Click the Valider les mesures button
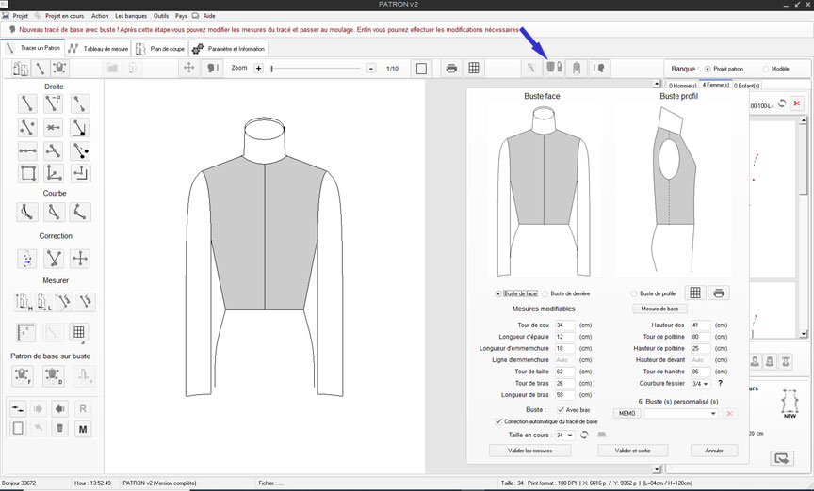Image resolution: width=814 pixels, height=491 pixels. click(529, 451)
